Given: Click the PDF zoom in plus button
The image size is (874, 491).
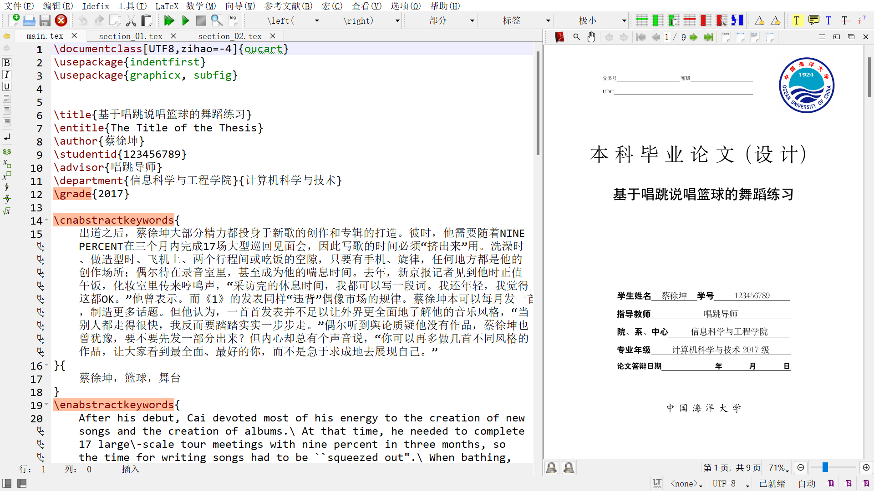Looking at the screenshot, I should pyautogui.click(x=866, y=467).
